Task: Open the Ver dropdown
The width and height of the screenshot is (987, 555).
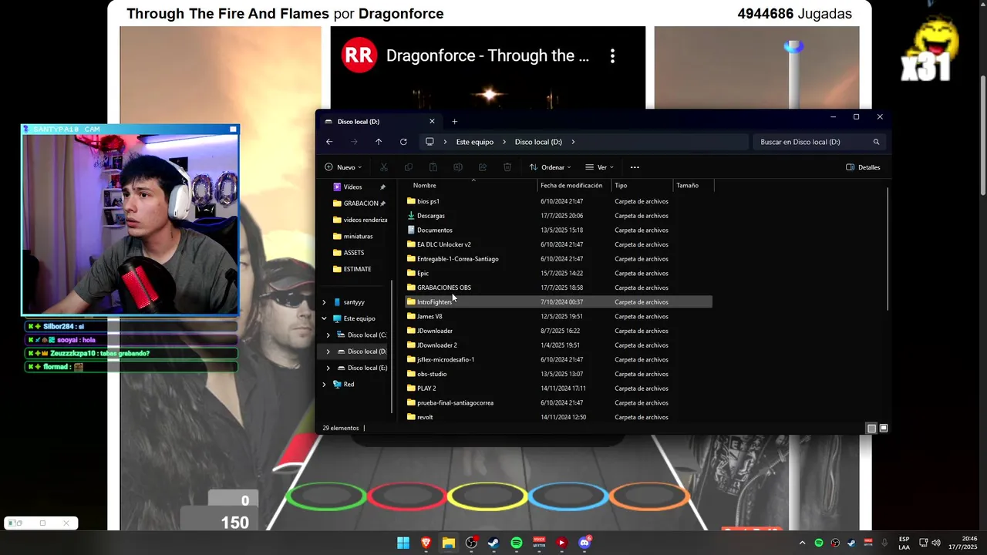Action: 599,167
